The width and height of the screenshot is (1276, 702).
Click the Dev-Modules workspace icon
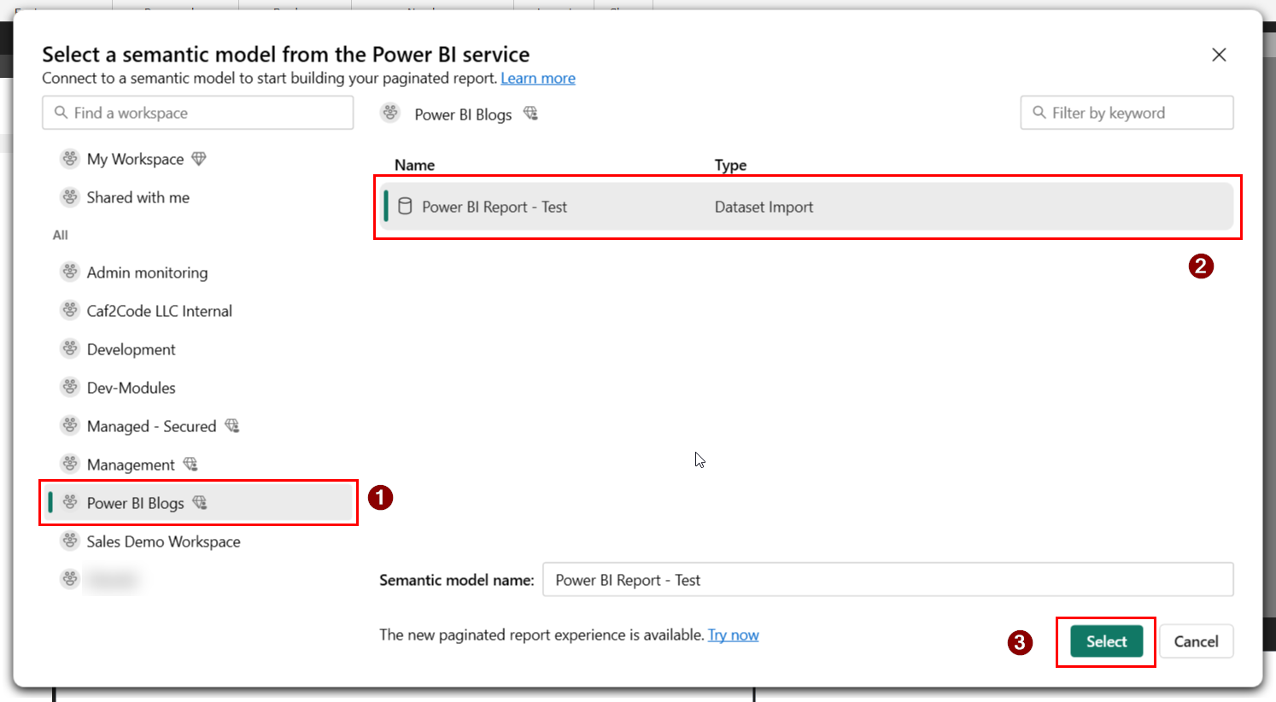[70, 388]
